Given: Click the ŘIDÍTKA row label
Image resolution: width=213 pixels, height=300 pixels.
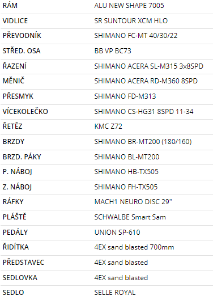Looking at the screenshot, I should pyautogui.click(x=16, y=247).
